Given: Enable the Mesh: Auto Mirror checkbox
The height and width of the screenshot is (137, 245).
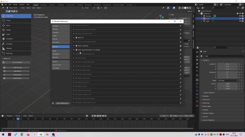Looking at the screenshot, I should point(77,25).
